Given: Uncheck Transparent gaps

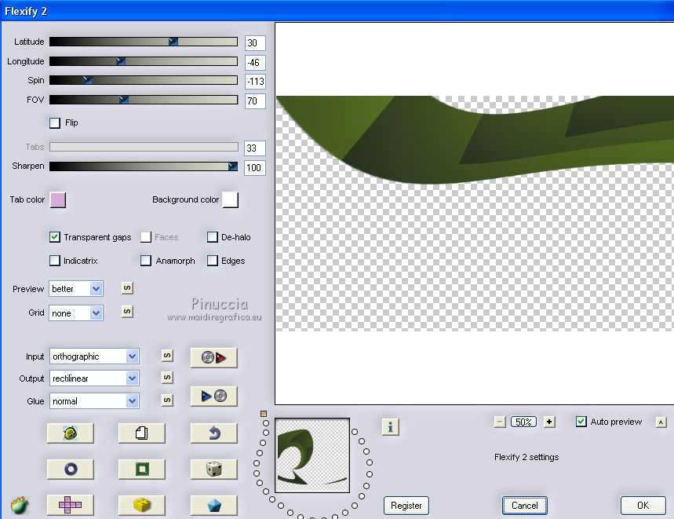Looking at the screenshot, I should coord(55,237).
